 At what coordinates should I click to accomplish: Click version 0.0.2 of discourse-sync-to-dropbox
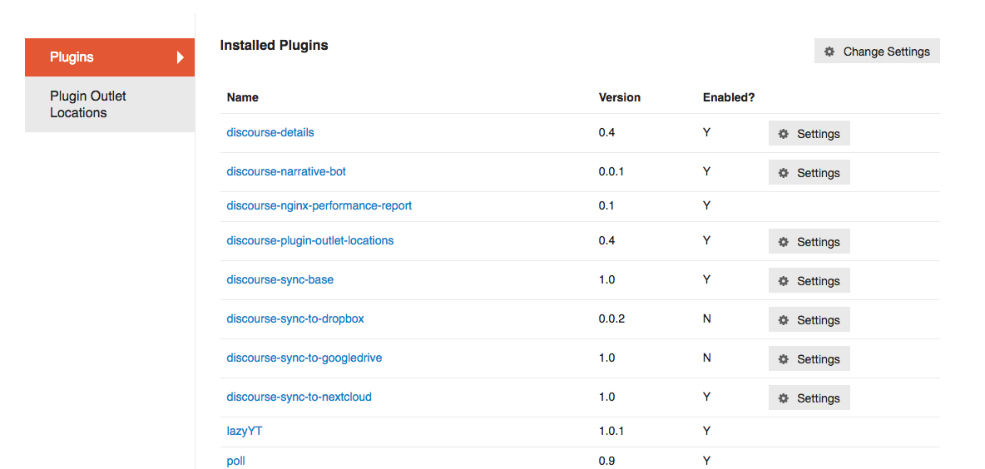(611, 319)
